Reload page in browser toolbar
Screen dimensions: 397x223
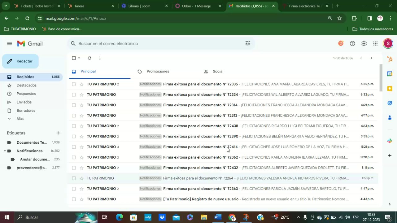tap(27, 18)
